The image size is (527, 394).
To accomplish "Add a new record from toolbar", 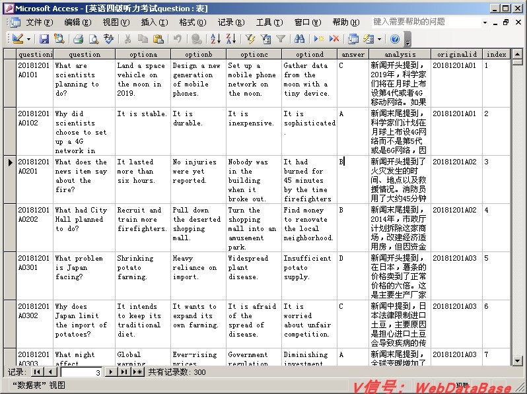I will (x=318, y=39).
